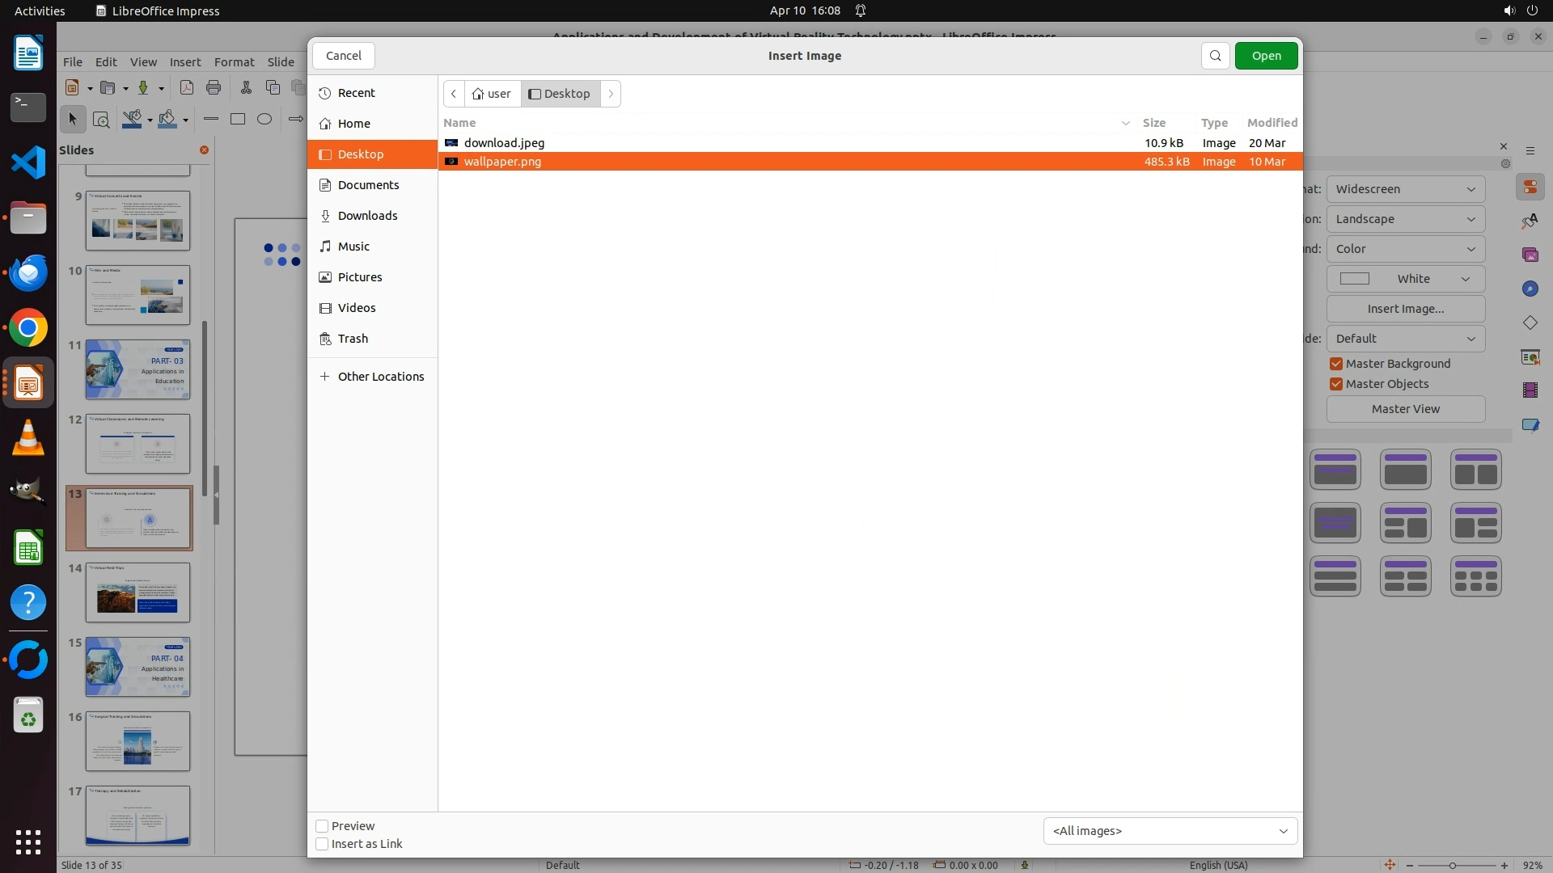1553x873 pixels.
Task: Toggle the Master Background checkbox
Action: tap(1336, 364)
